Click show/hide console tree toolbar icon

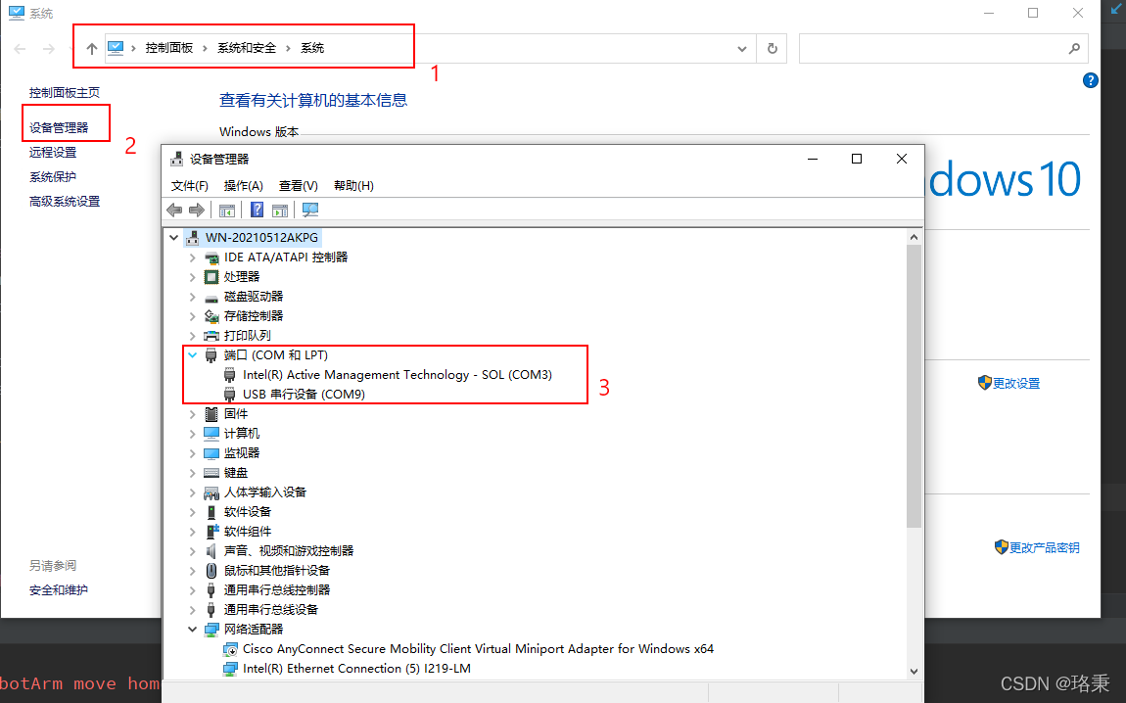227,210
